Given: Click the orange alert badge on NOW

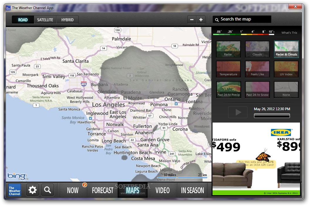Looking at the screenshot, I should (x=85, y=185).
